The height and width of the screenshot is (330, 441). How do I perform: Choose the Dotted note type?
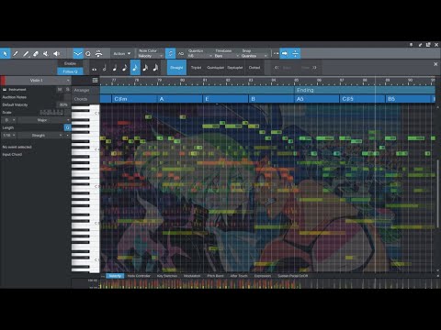(x=254, y=68)
